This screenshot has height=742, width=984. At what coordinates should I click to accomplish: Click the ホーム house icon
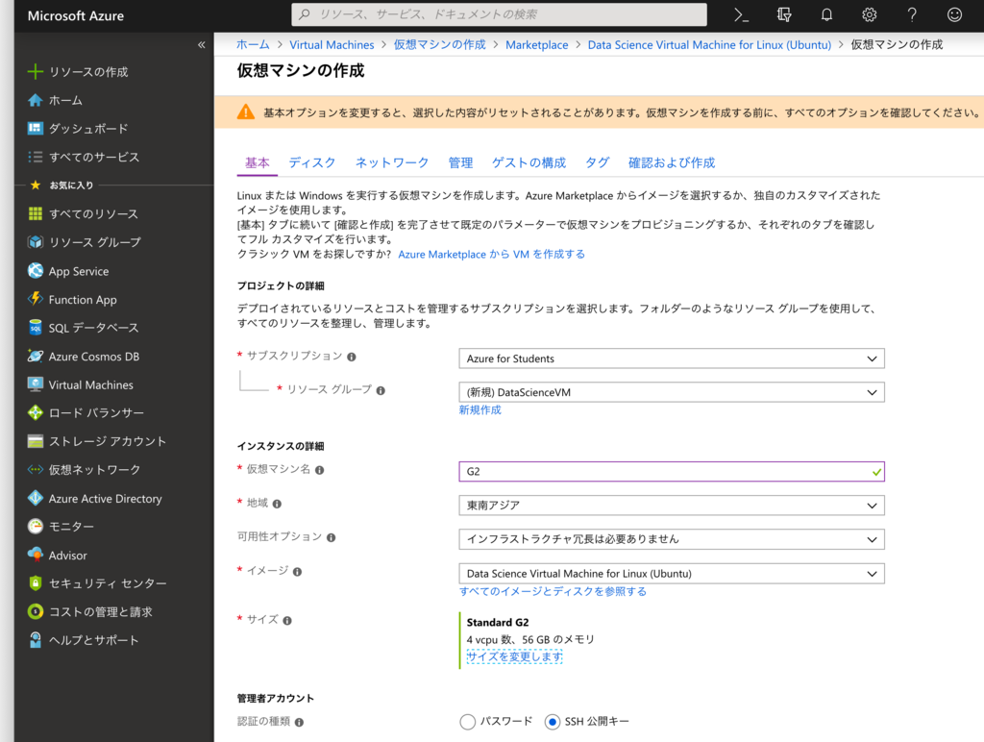pyautogui.click(x=36, y=101)
